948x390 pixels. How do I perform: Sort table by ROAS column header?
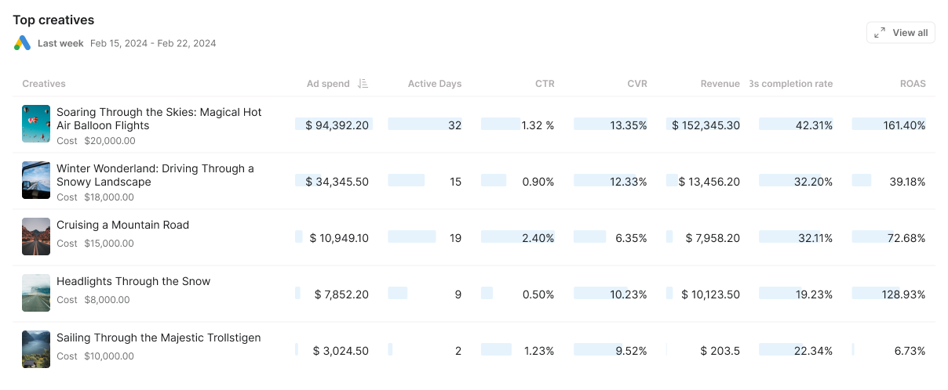tap(913, 84)
